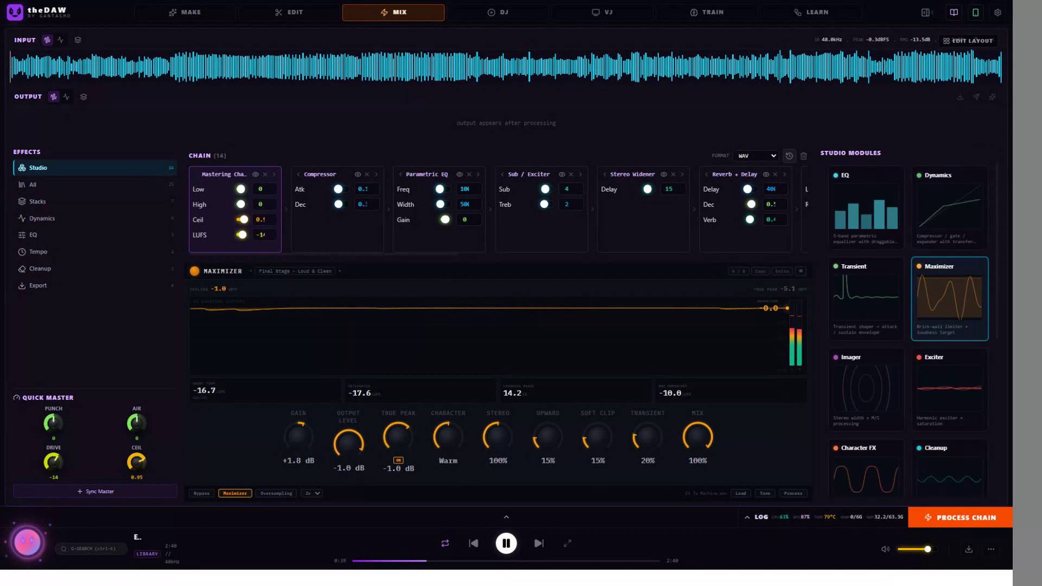This screenshot has width=1042, height=586.
Task: Skip to the next track
Action: click(539, 543)
